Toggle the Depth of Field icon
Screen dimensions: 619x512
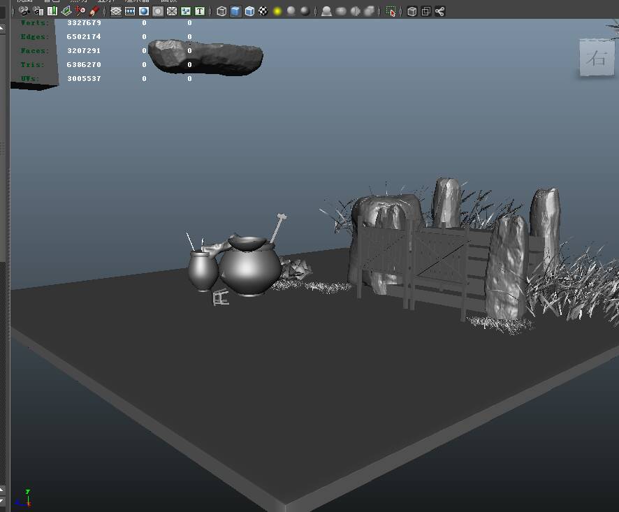[x=369, y=11]
